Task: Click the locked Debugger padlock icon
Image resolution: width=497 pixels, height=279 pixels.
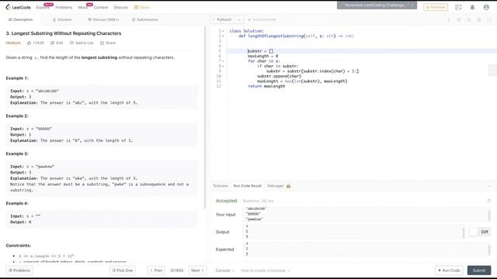Action: [288, 186]
